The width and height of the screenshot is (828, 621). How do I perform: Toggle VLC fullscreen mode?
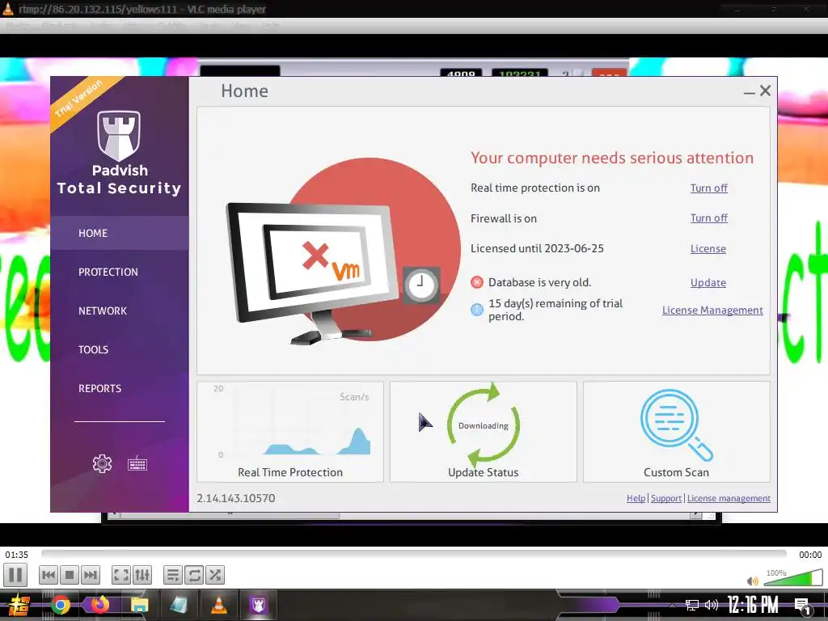tap(121, 575)
